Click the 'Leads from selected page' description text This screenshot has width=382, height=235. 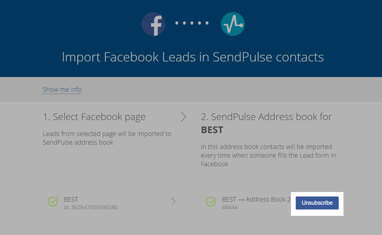tap(107, 138)
